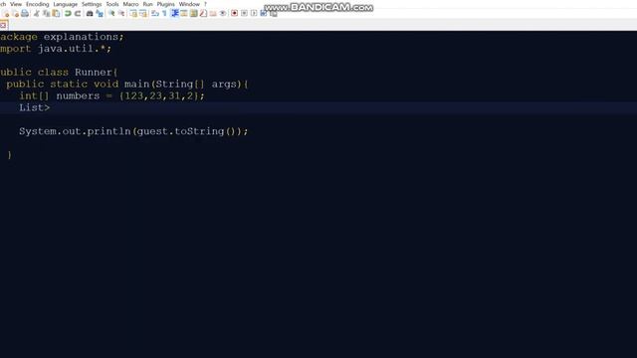Click 'System.out.println' statement

click(75, 131)
